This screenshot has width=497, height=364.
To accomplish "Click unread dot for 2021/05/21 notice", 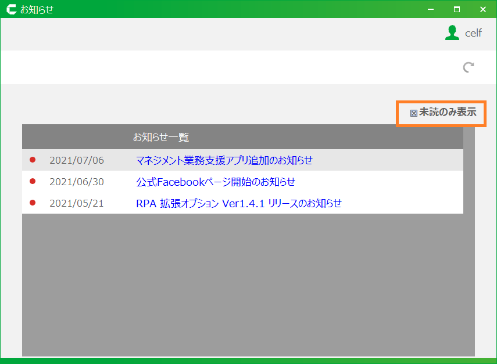I will pos(33,203).
